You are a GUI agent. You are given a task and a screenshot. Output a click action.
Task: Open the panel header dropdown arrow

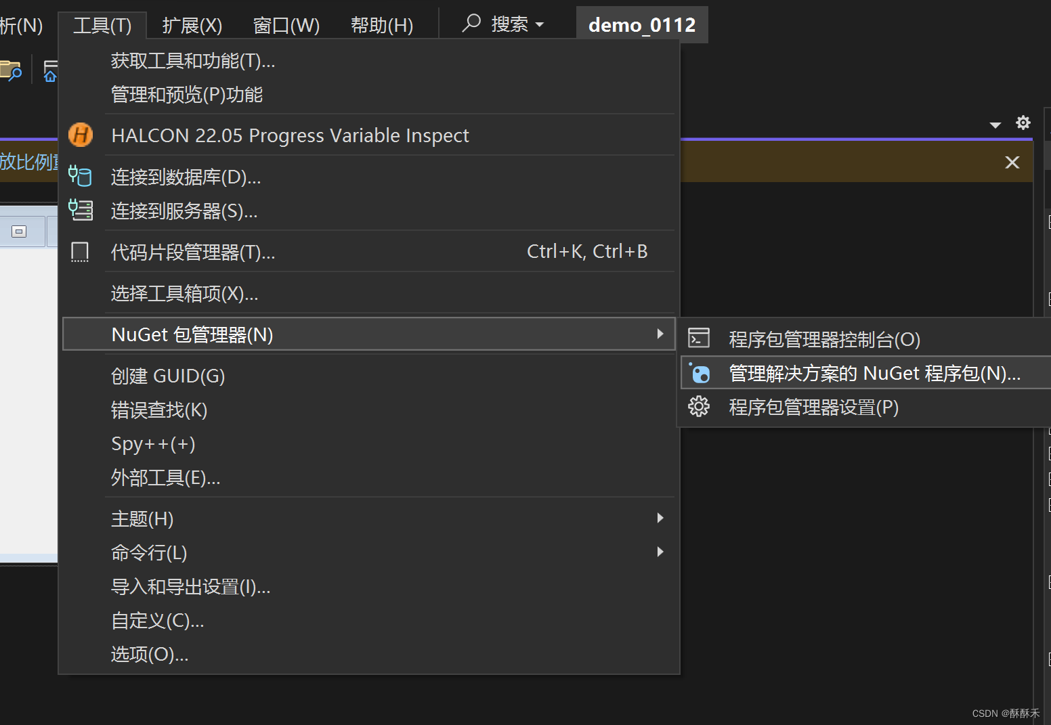995,125
